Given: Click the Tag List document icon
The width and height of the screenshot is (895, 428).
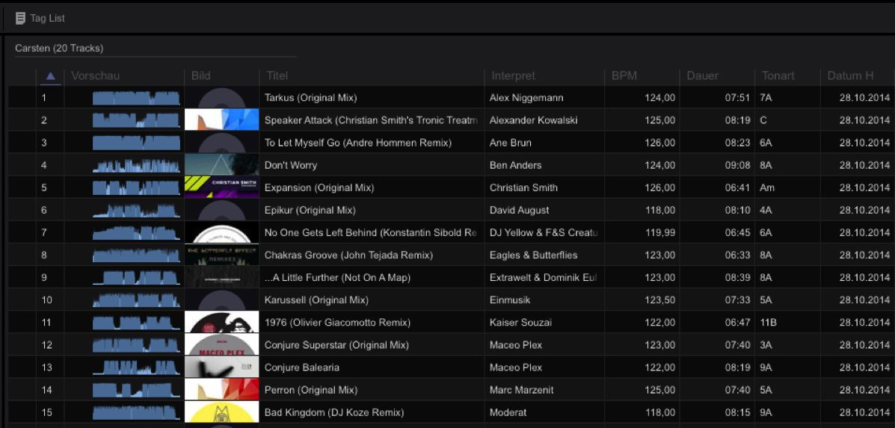Looking at the screenshot, I should click(20, 18).
